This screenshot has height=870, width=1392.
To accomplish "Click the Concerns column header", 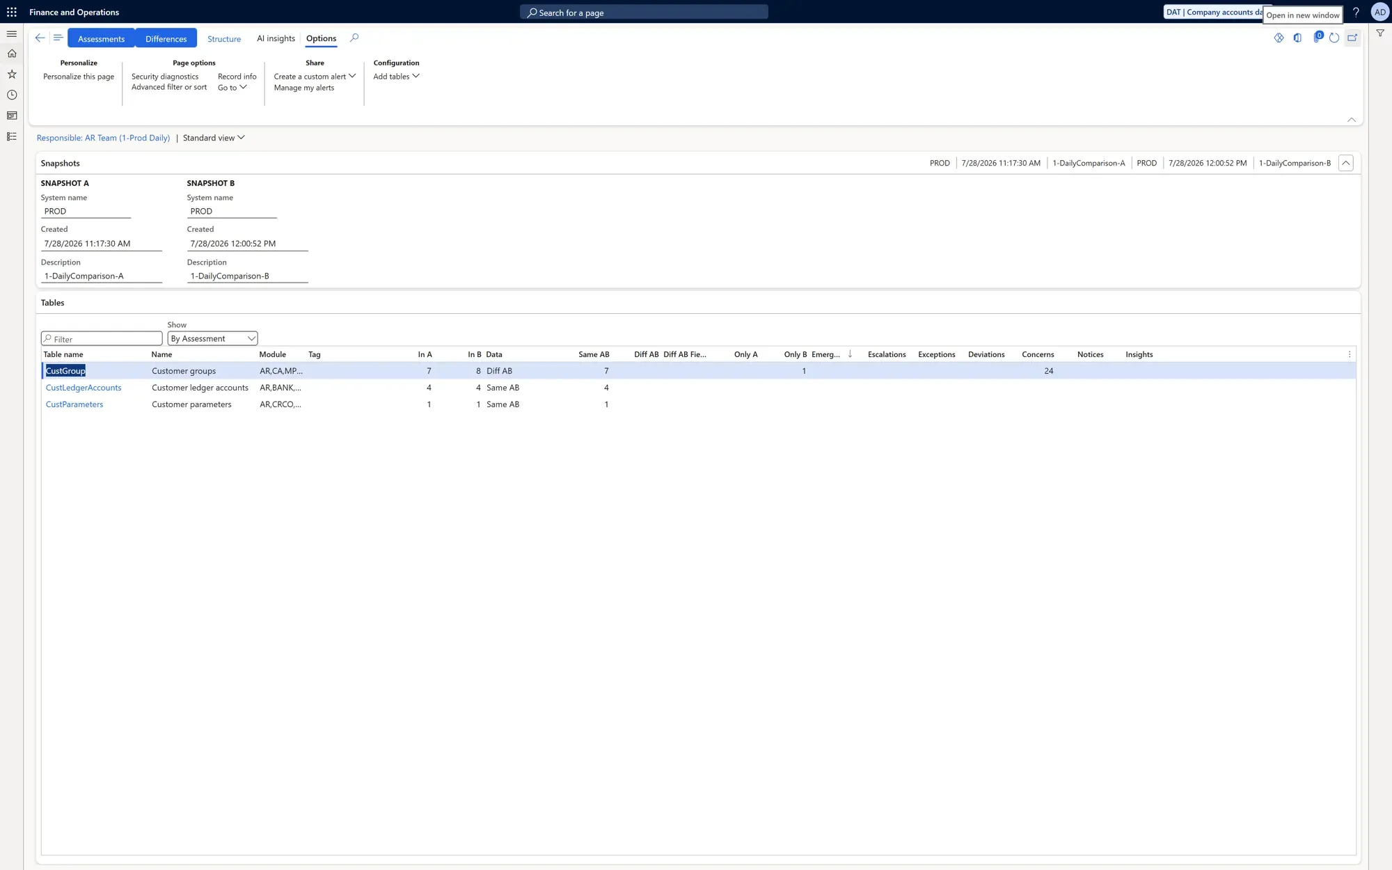I will 1038,354.
